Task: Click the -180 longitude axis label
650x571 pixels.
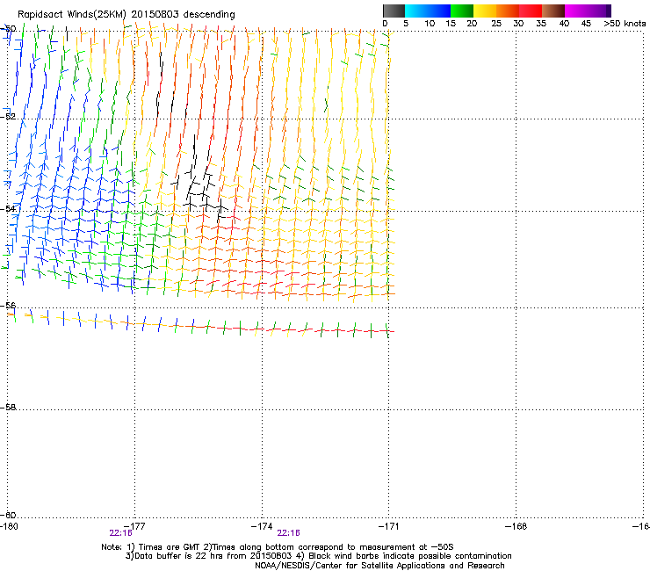Action: coord(9,526)
